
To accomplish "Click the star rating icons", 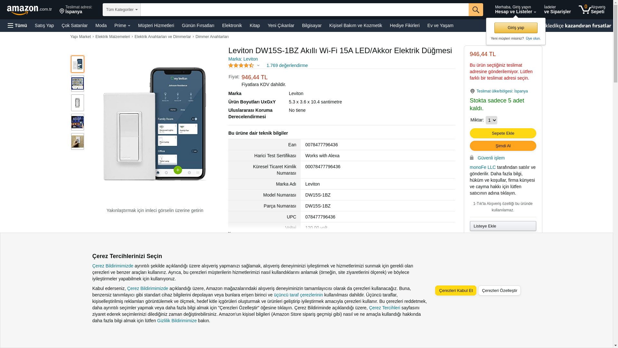I will point(241,65).
